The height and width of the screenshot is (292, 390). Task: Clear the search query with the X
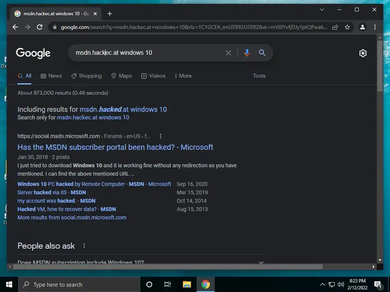pos(229,52)
